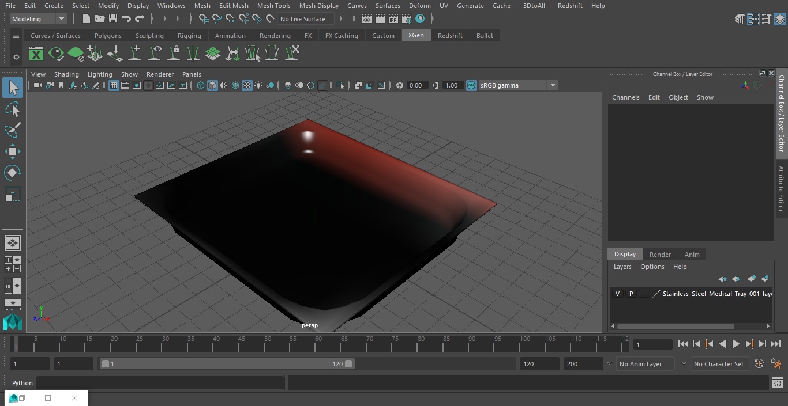This screenshot has height=406, width=788.
Task: Open the XGen window icon on shelf
Action: click(36, 54)
